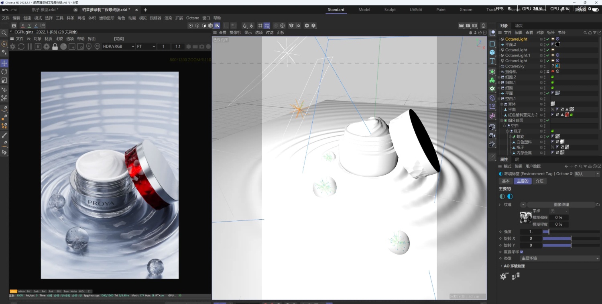Adjust the 旋转 X slider
This screenshot has height=304, width=602.
tap(571, 239)
